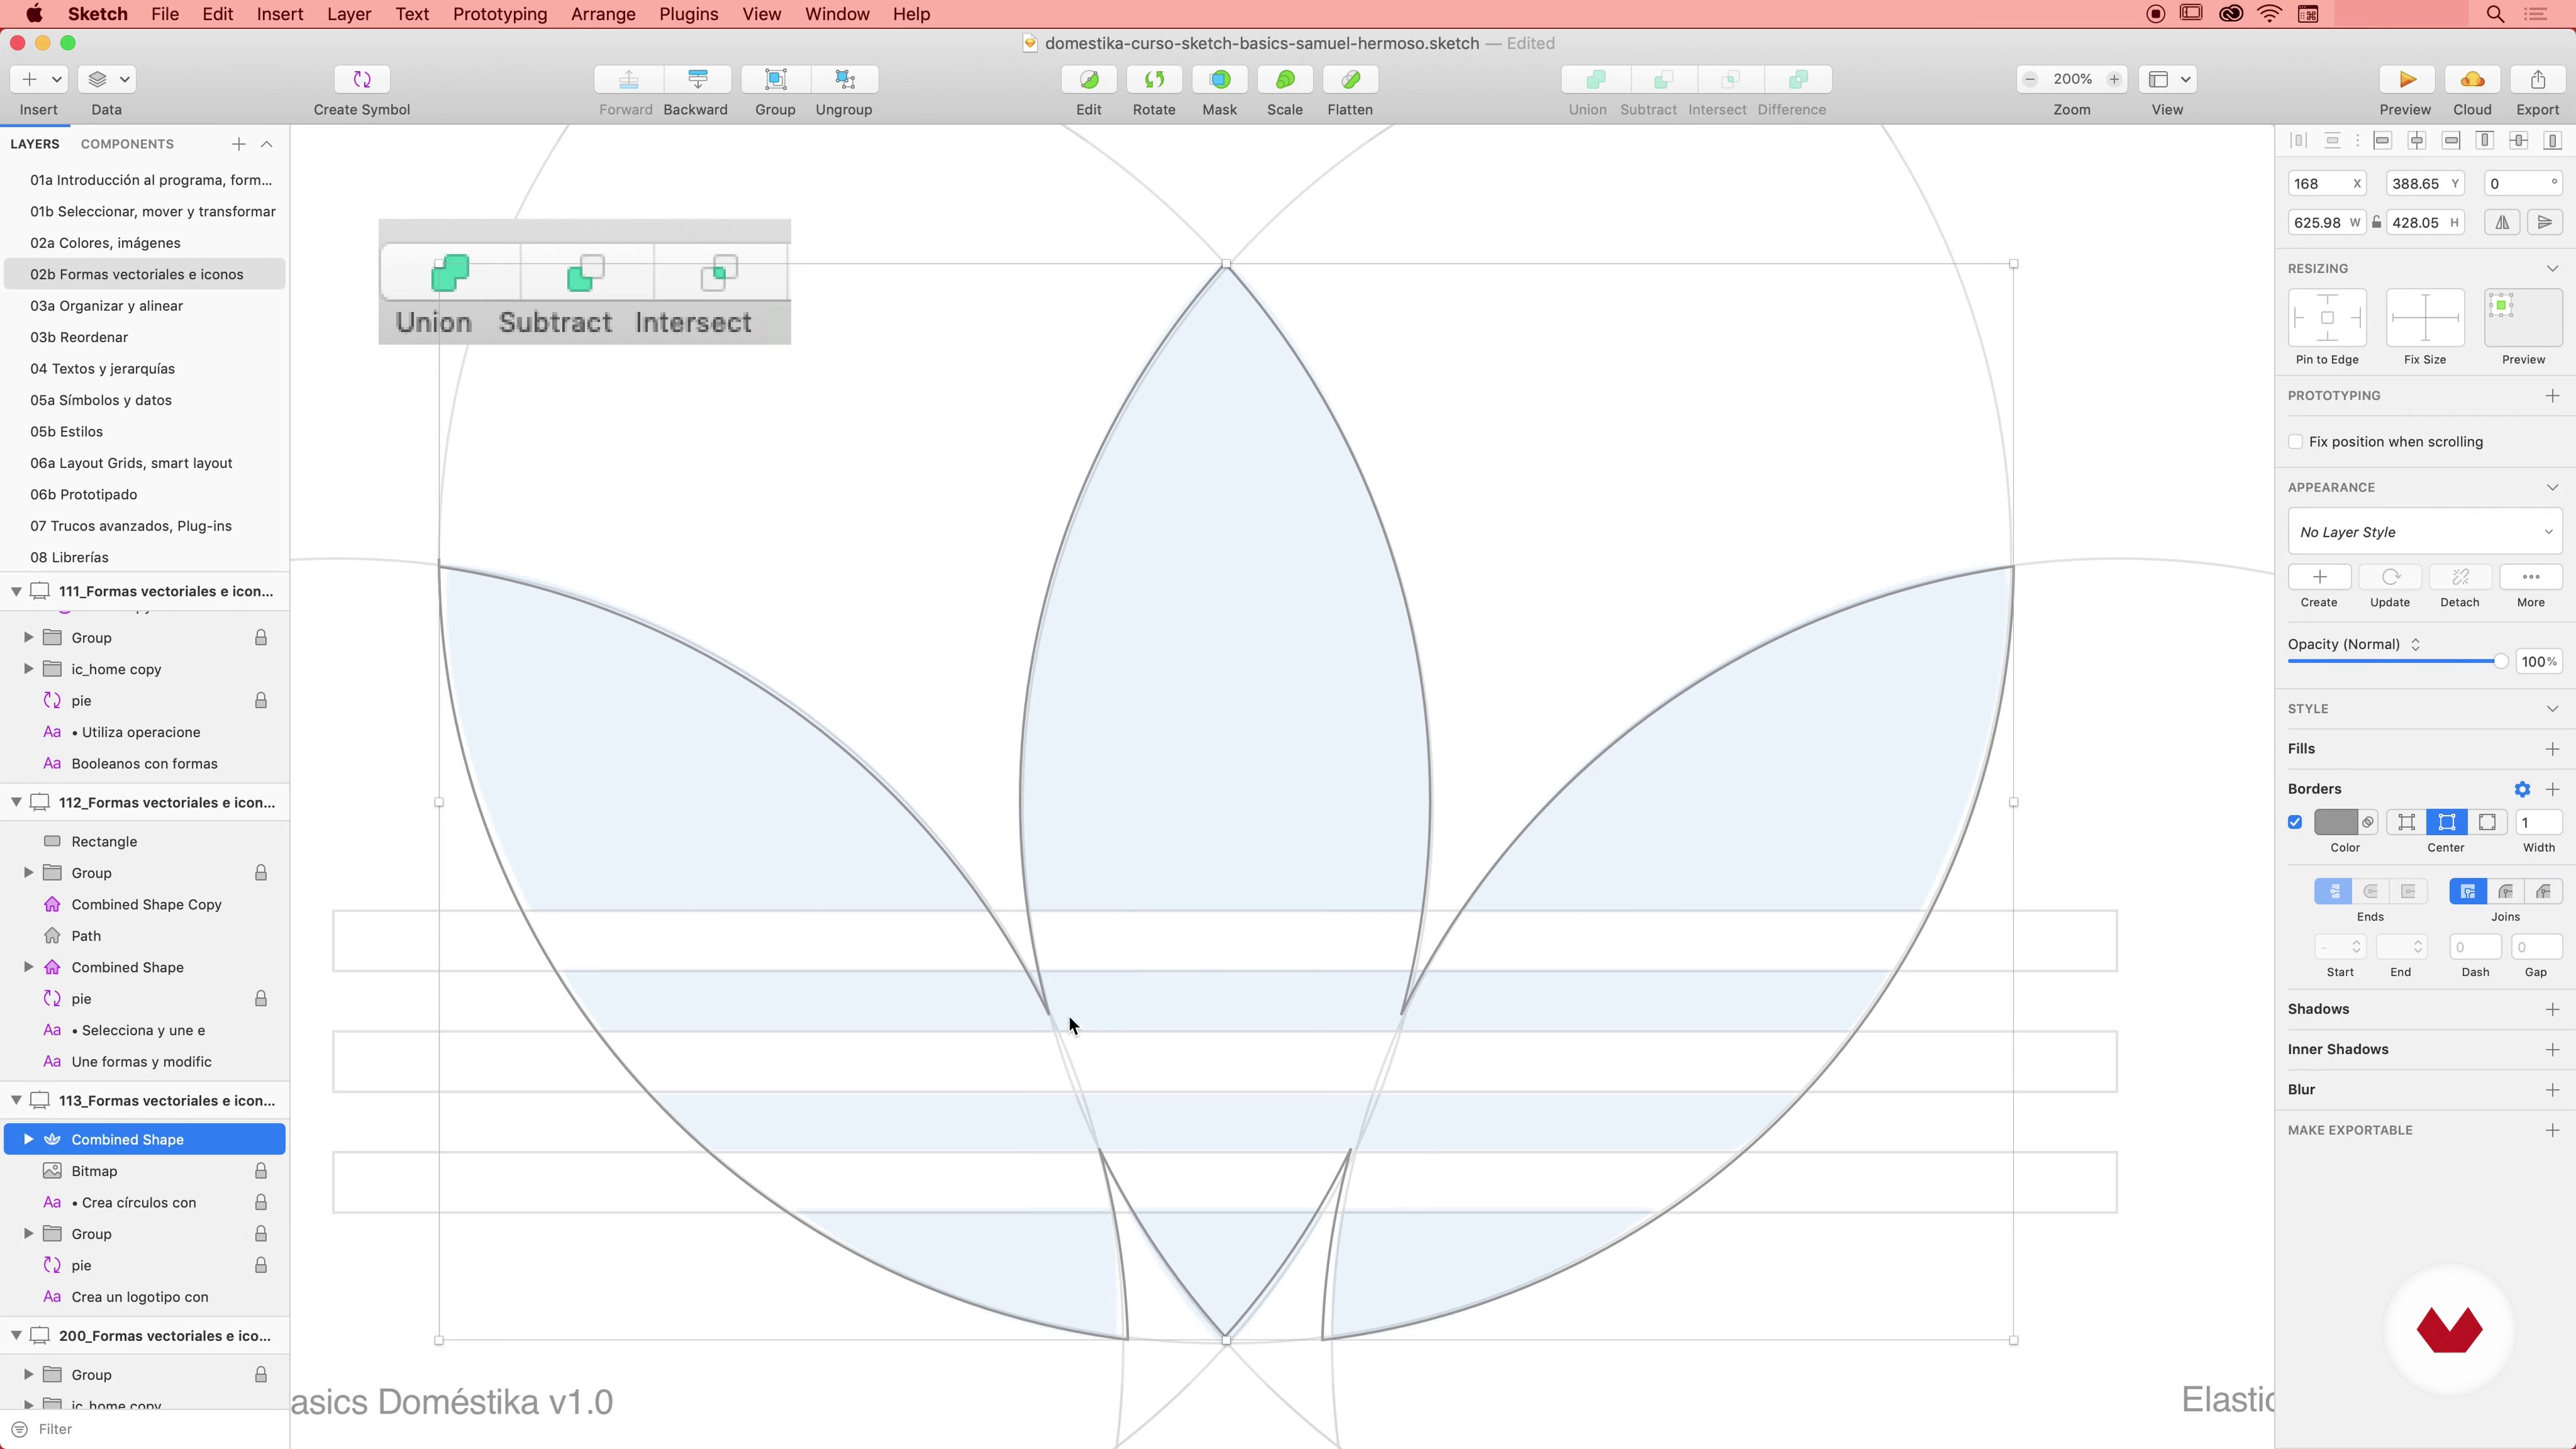The width and height of the screenshot is (2576, 1449).
Task: Select Pin to Edge resizing control
Action: [x=2327, y=318]
